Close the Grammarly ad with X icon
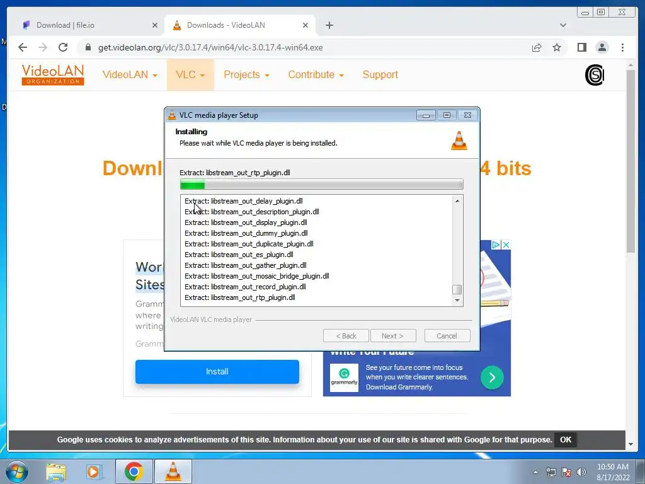This screenshot has height=484, width=645. click(506, 245)
